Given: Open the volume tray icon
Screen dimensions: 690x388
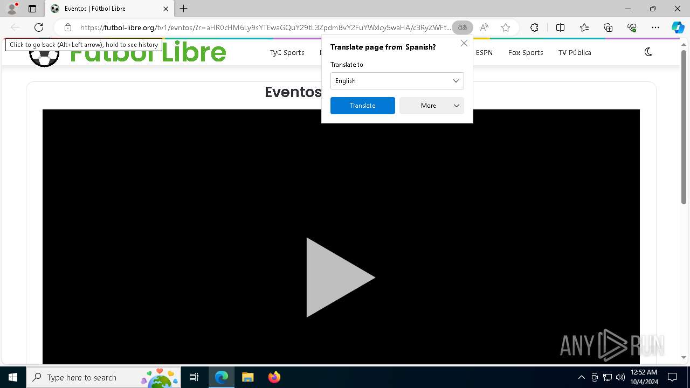Looking at the screenshot, I should 620,377.
